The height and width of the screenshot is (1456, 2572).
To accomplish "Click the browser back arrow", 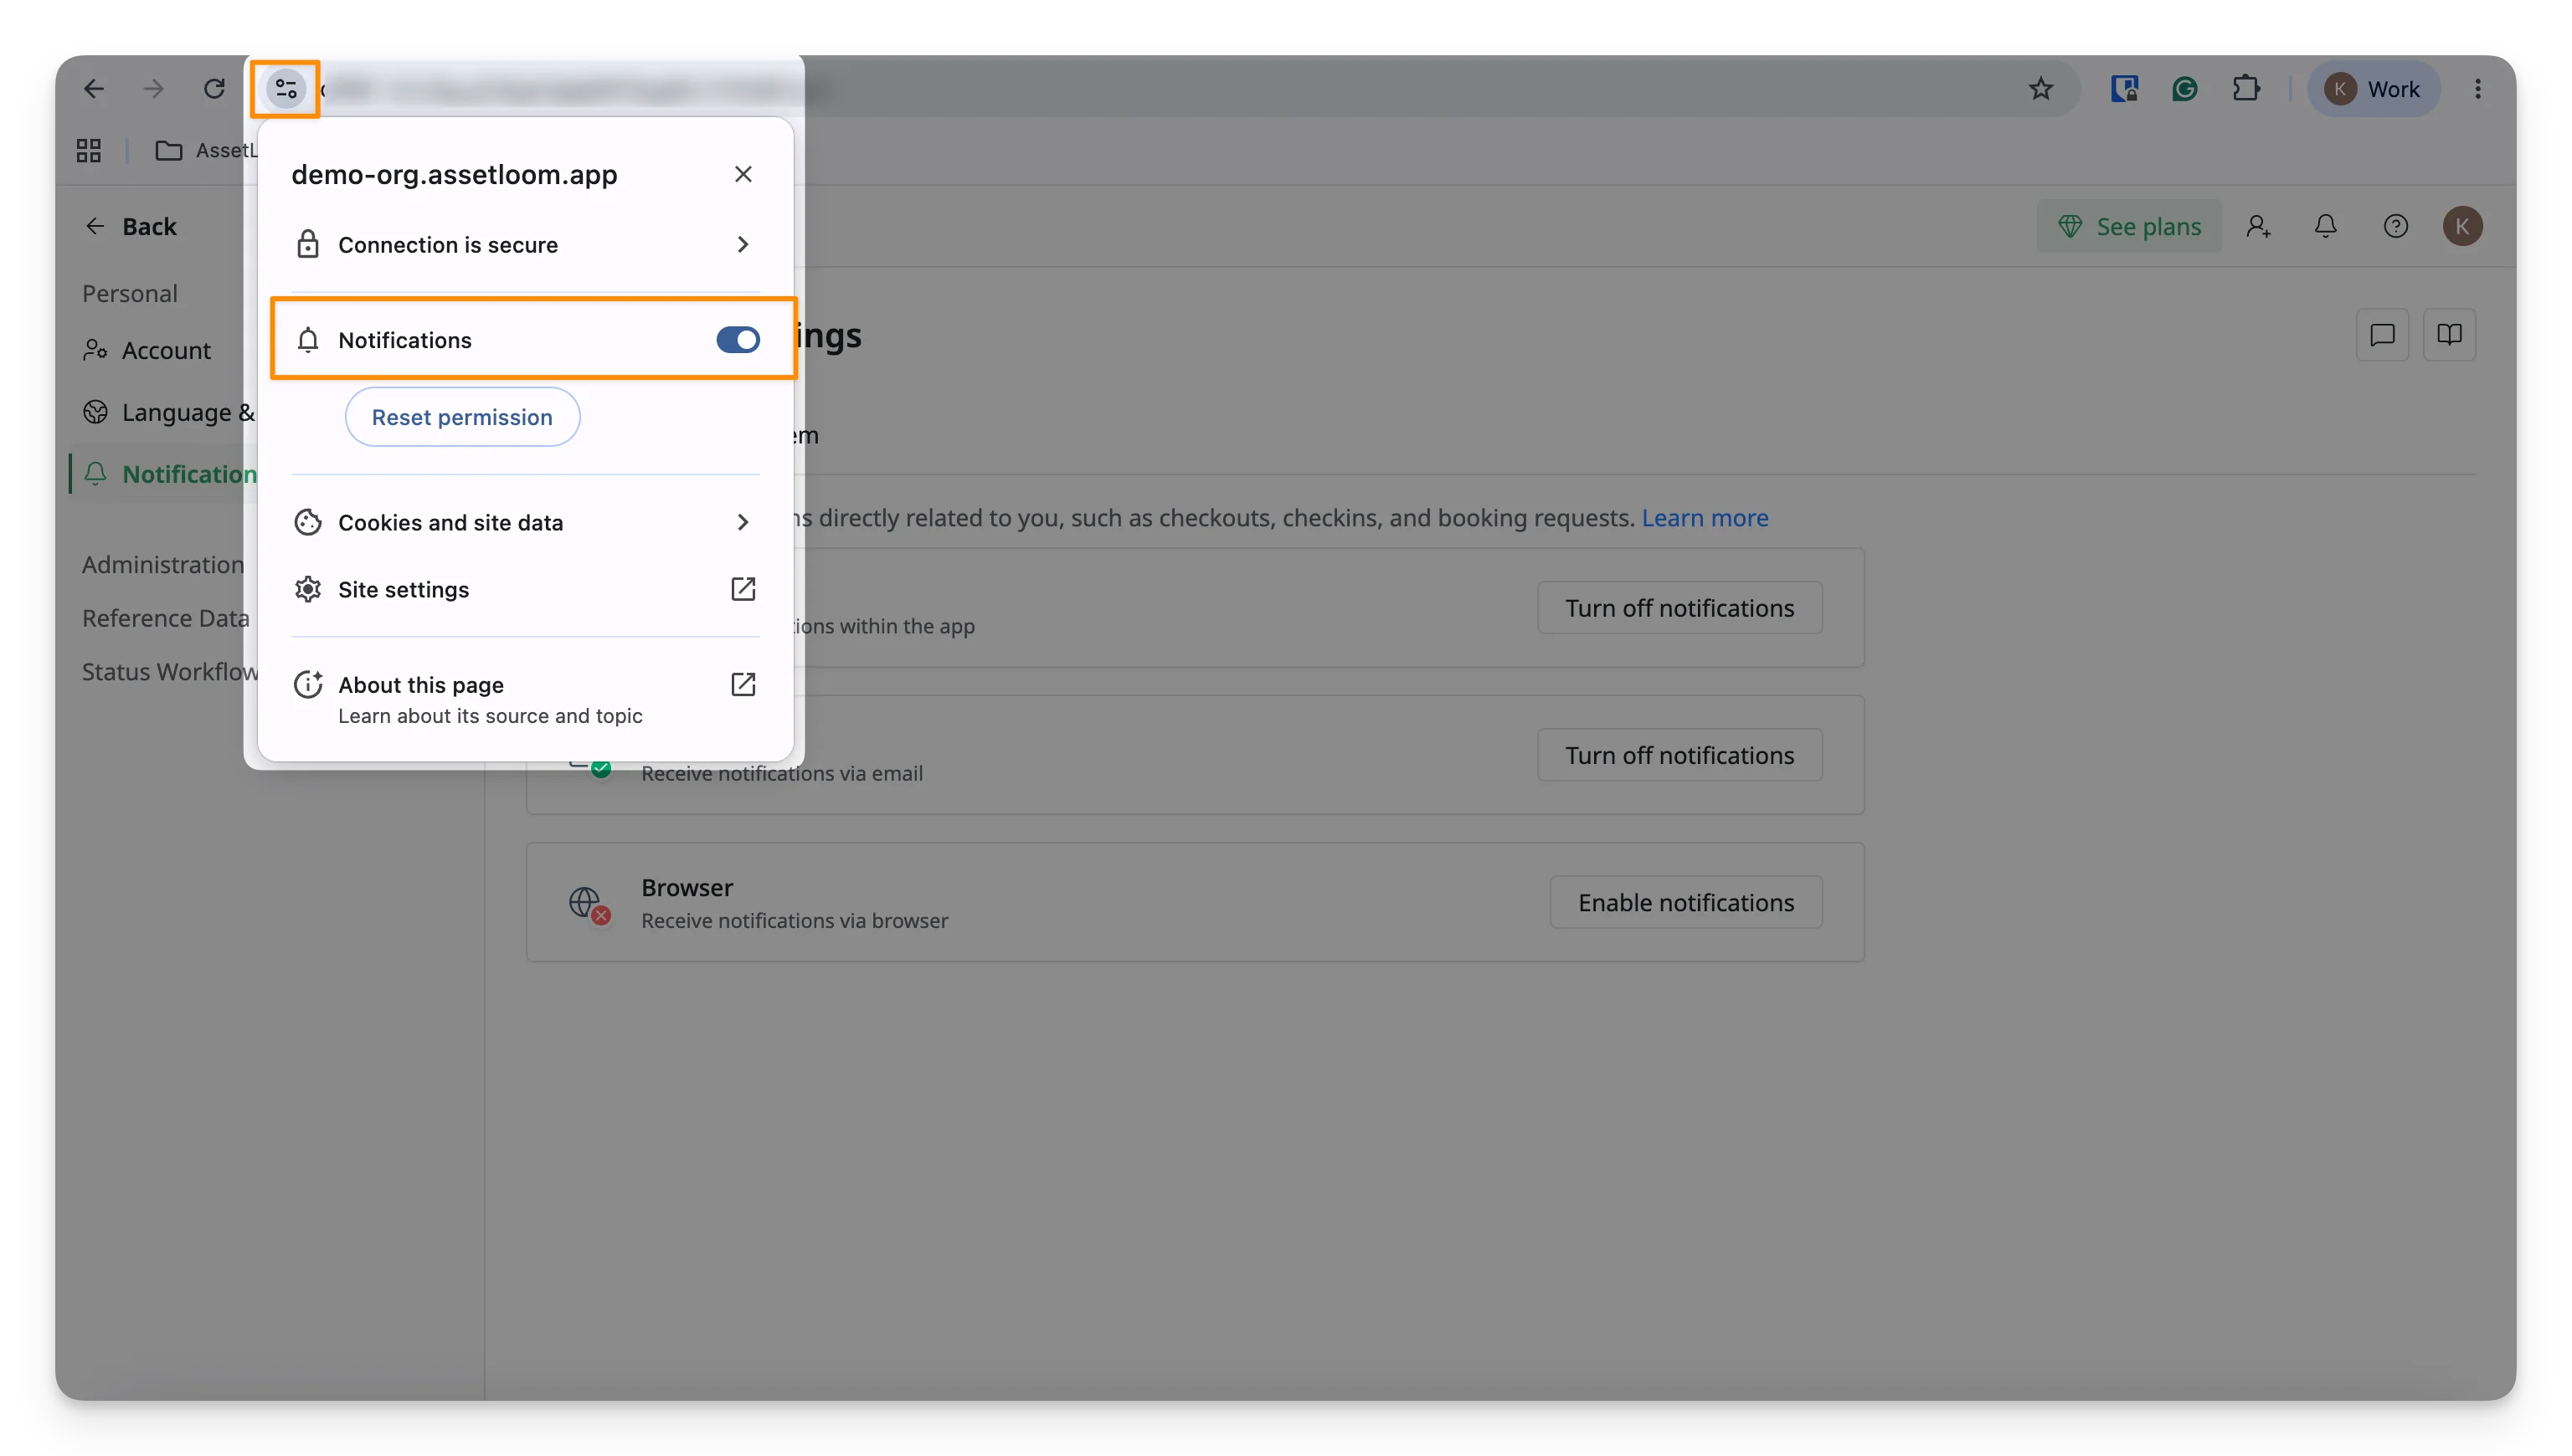I will [x=94, y=89].
